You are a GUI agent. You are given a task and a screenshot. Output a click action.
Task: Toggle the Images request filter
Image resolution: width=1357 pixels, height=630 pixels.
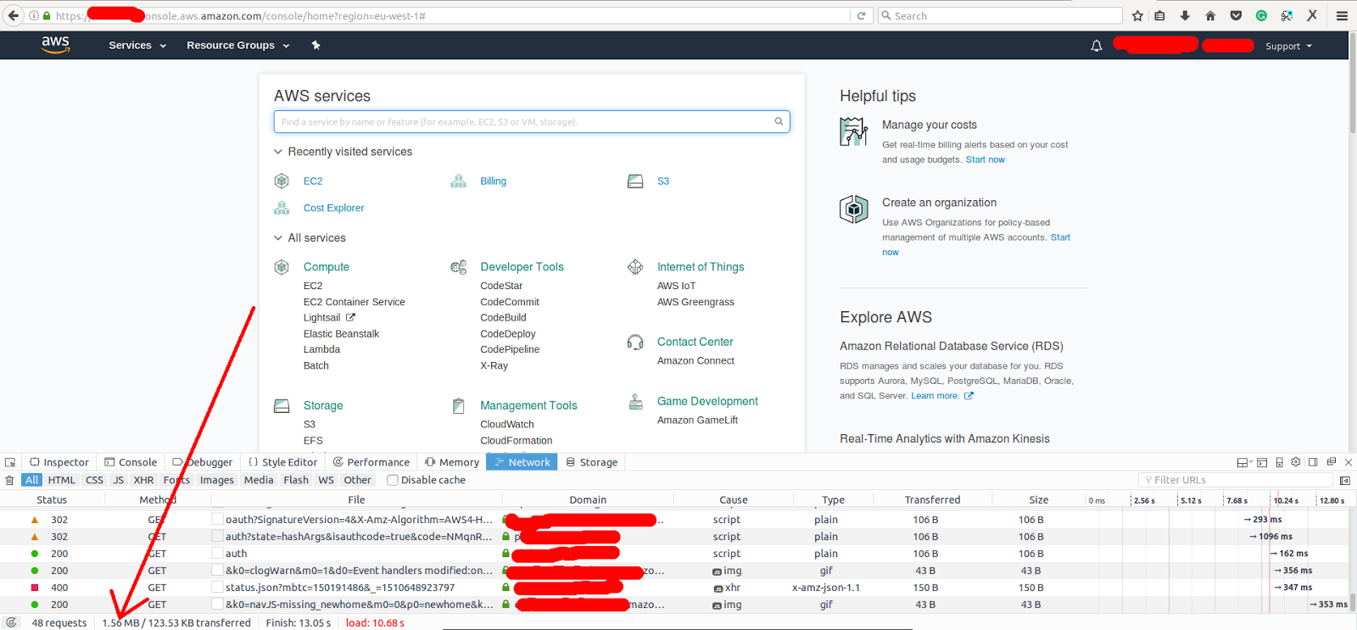217,480
